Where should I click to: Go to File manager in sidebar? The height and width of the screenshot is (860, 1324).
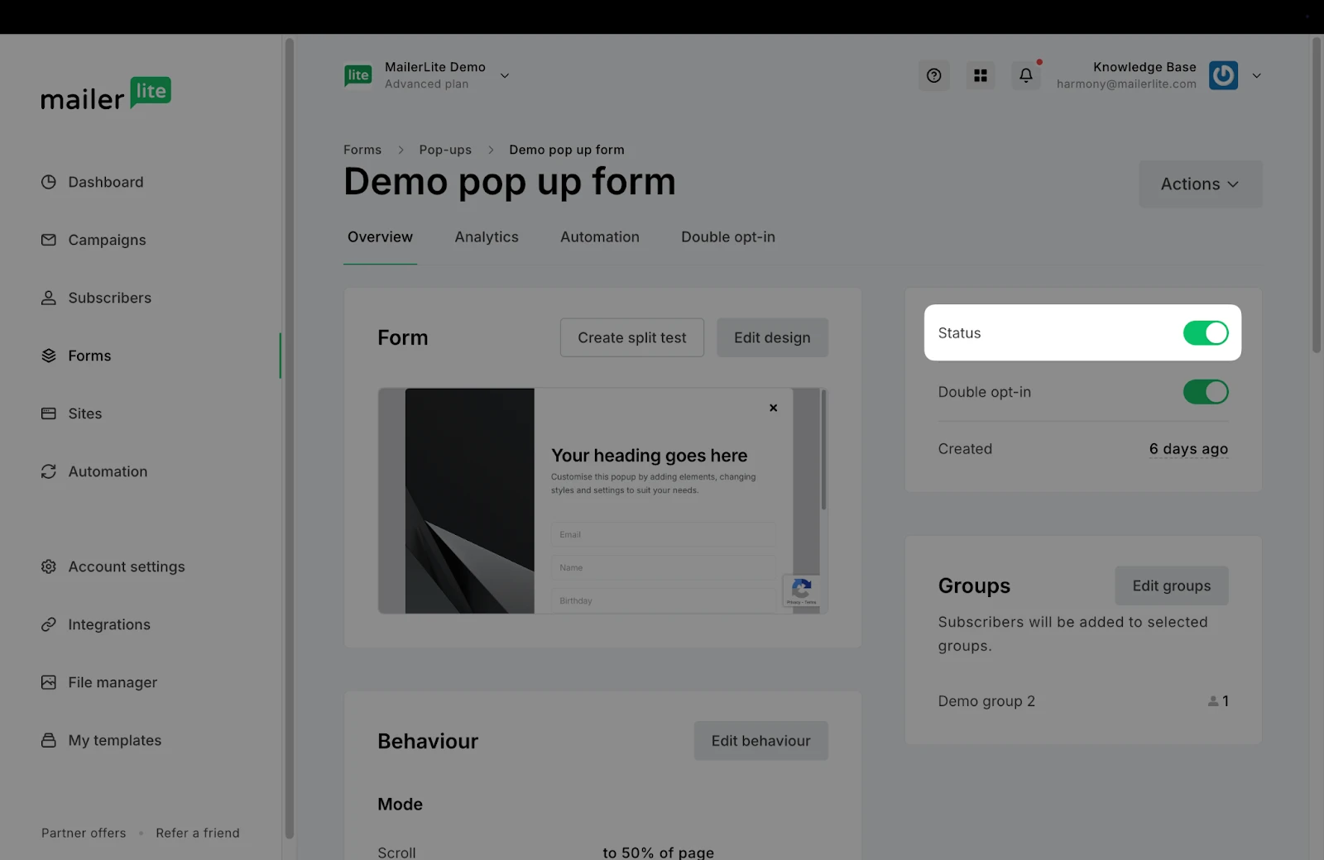tap(112, 682)
